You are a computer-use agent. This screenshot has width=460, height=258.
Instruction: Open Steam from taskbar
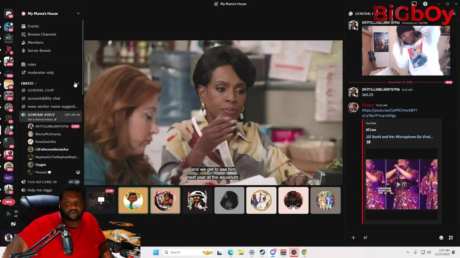coord(262,252)
